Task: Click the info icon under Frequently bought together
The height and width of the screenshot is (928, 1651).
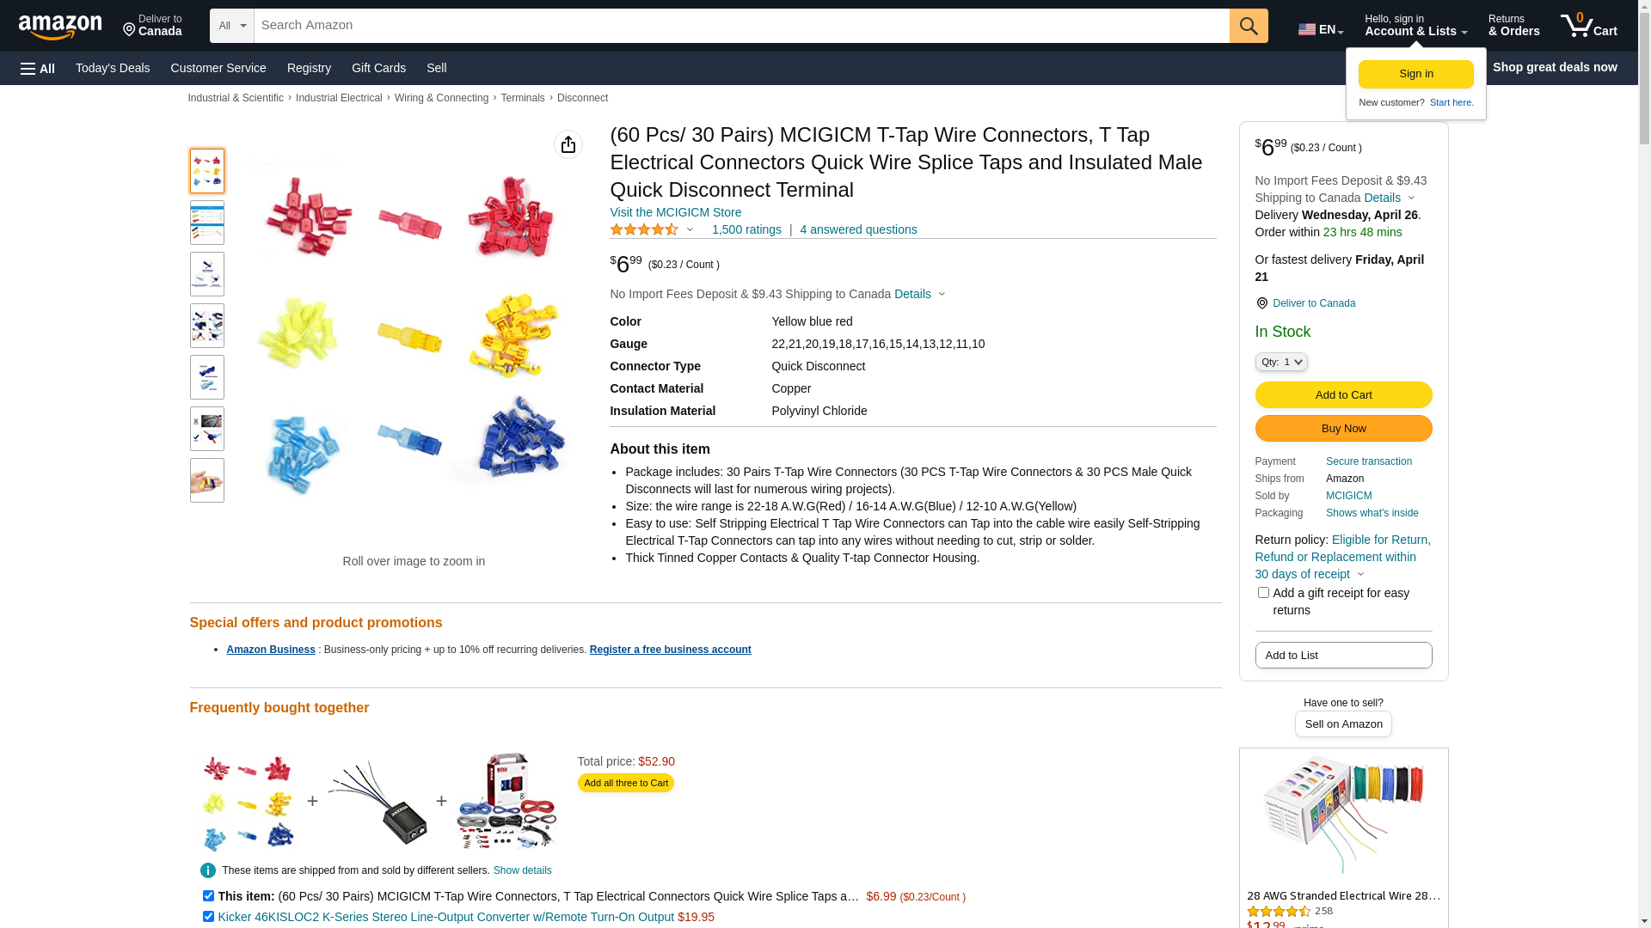Action: pos(208,870)
